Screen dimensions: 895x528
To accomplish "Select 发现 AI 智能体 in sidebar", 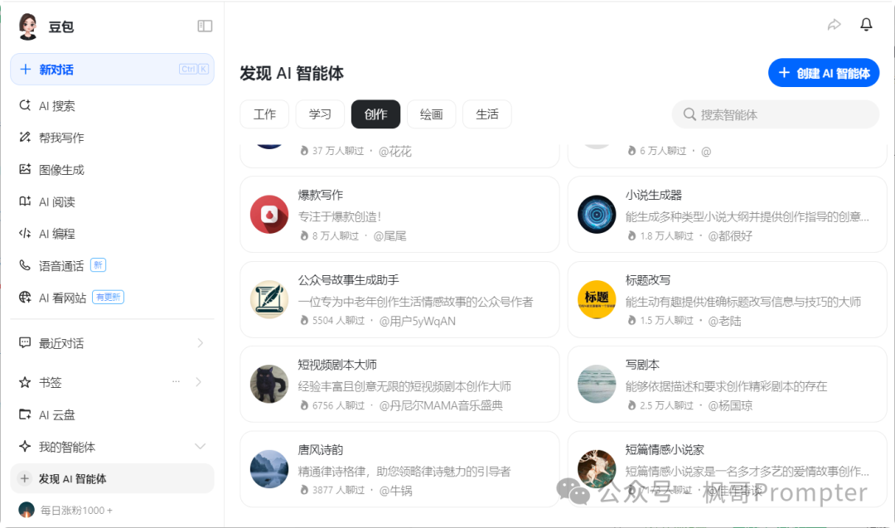I will (x=112, y=478).
